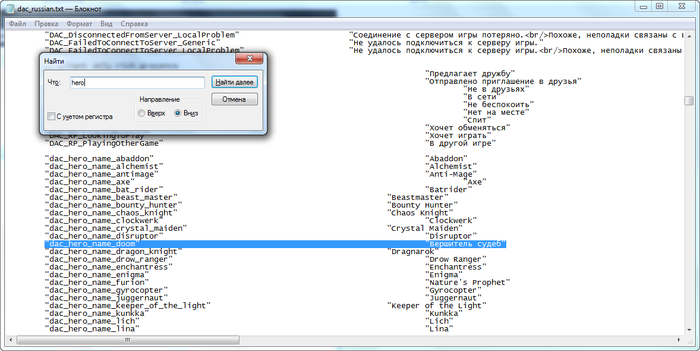Click the "dac_hero_name_axe" key text
The width and height of the screenshot is (700, 351).
click(x=89, y=182)
